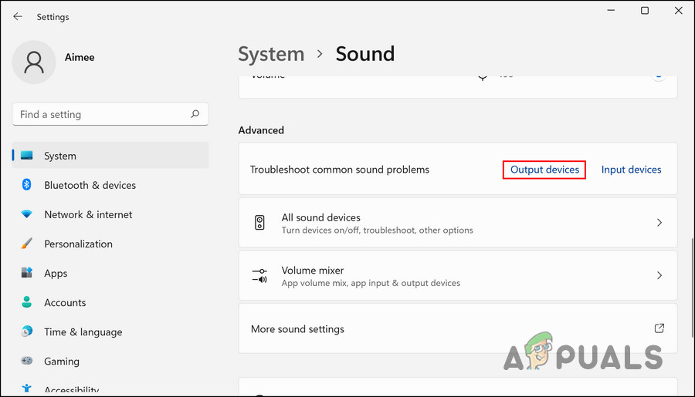Click the Network & internet Wi-Fi icon
This screenshot has width=695, height=397.
27,214
